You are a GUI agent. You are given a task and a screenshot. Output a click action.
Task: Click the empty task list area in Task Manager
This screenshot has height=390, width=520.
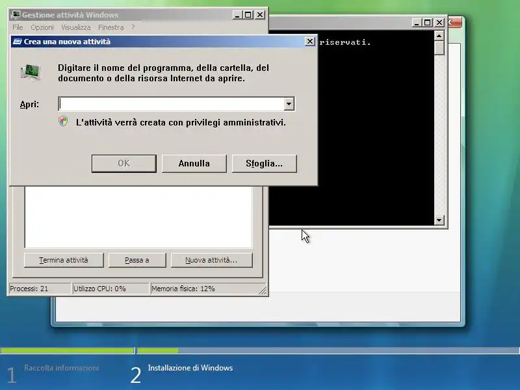point(138,217)
